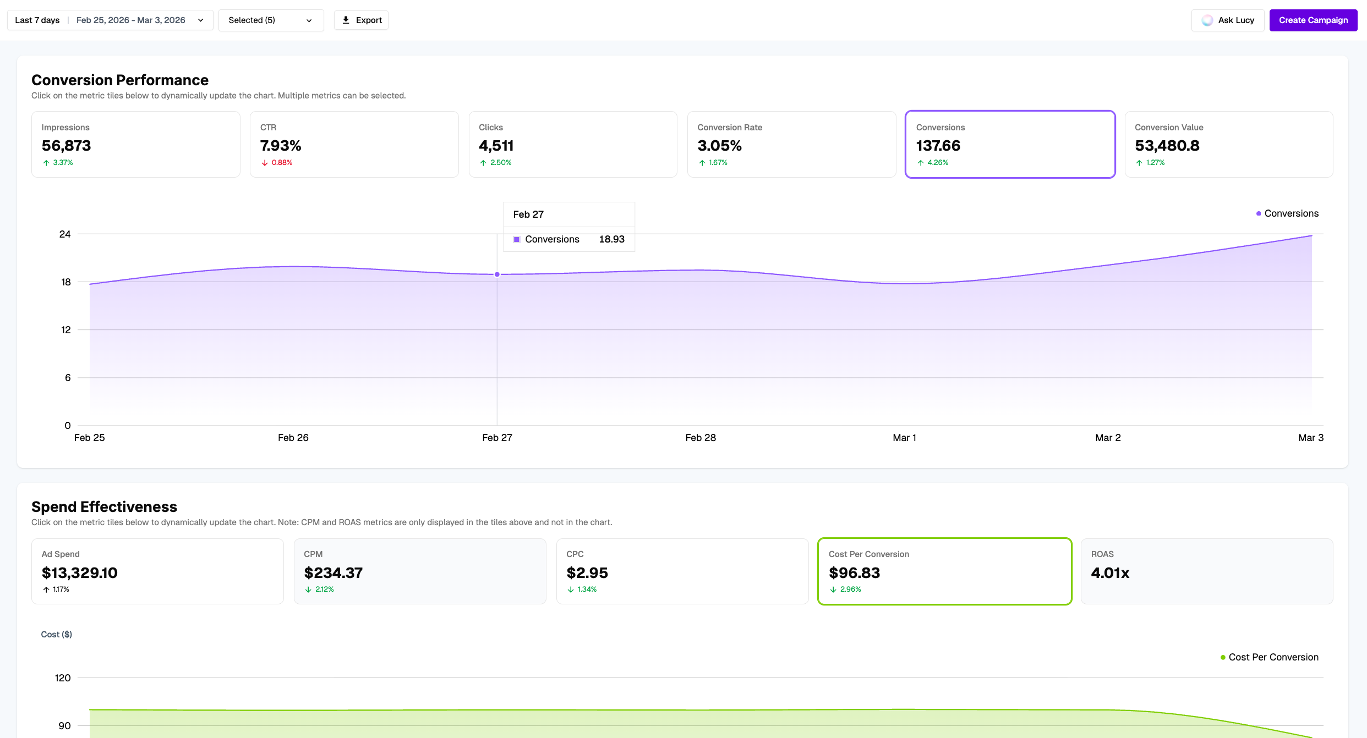This screenshot has height=738, width=1367.
Task: Click the Feb 27 data point on chart
Action: click(x=497, y=274)
